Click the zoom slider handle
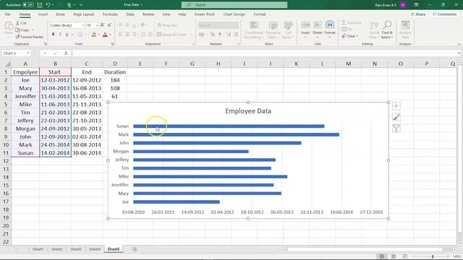463x260 pixels. click(x=433, y=257)
